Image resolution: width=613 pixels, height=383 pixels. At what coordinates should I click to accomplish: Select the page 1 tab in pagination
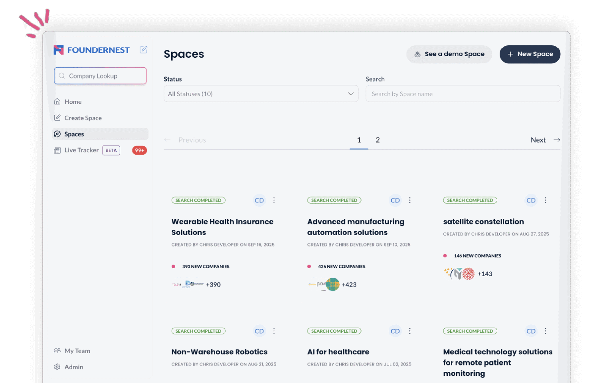click(x=359, y=140)
